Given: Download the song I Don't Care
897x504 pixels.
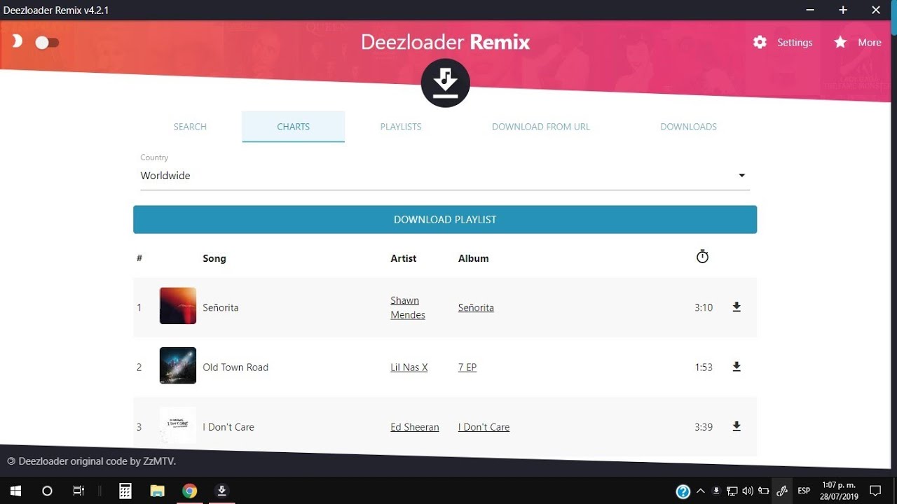Looking at the screenshot, I should tap(737, 426).
